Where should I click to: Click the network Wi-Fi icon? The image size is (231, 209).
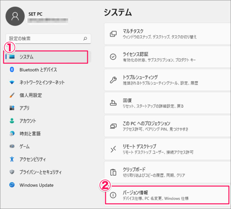point(12,82)
